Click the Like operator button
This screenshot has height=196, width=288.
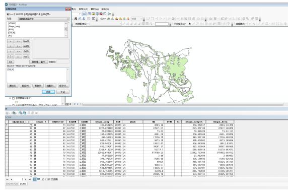click(x=26, y=41)
